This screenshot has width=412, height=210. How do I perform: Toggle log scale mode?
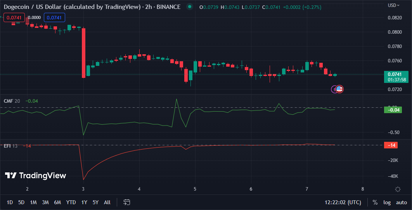387,202
